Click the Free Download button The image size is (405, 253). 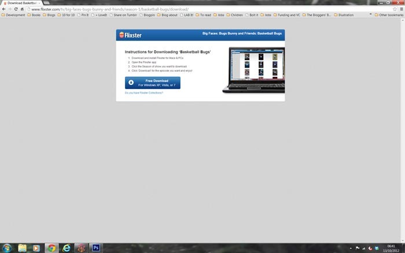click(153, 83)
